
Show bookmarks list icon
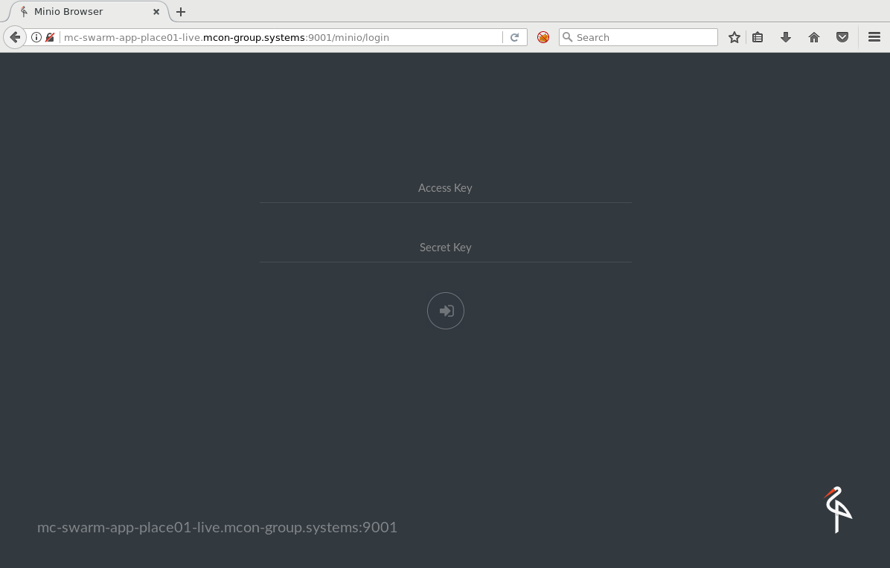(x=758, y=37)
